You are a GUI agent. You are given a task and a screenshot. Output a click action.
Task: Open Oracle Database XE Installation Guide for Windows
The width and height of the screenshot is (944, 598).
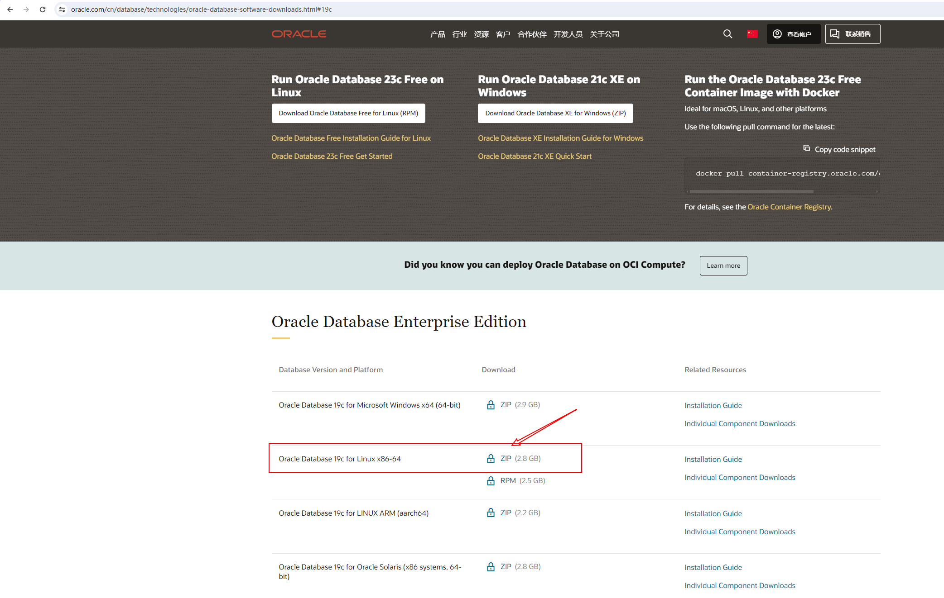coord(560,138)
